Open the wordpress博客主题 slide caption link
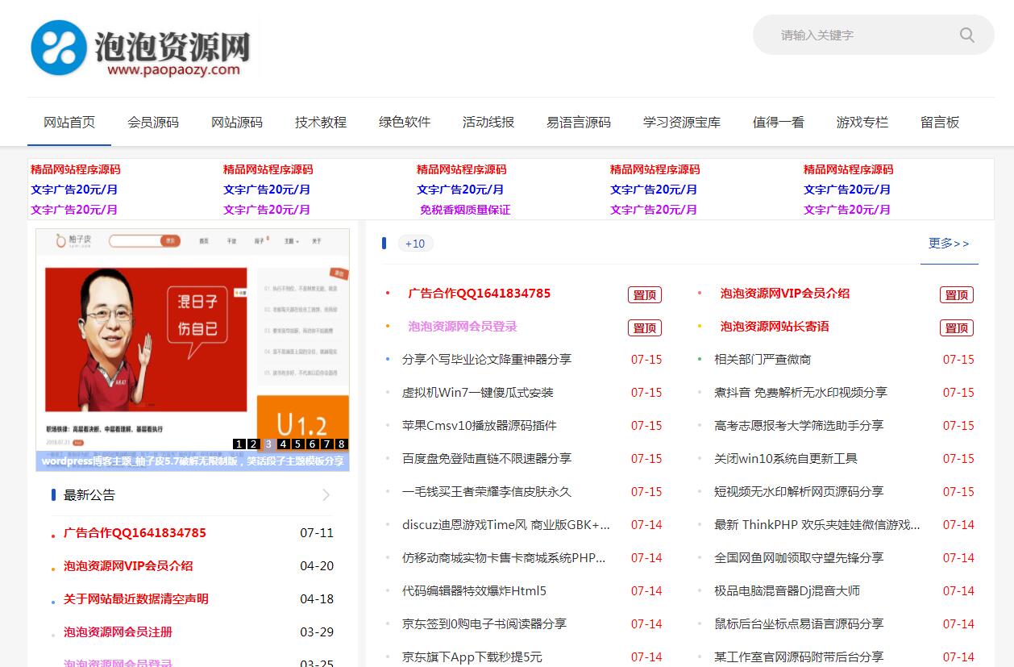Screen dimensions: 1014x667 click(x=193, y=462)
